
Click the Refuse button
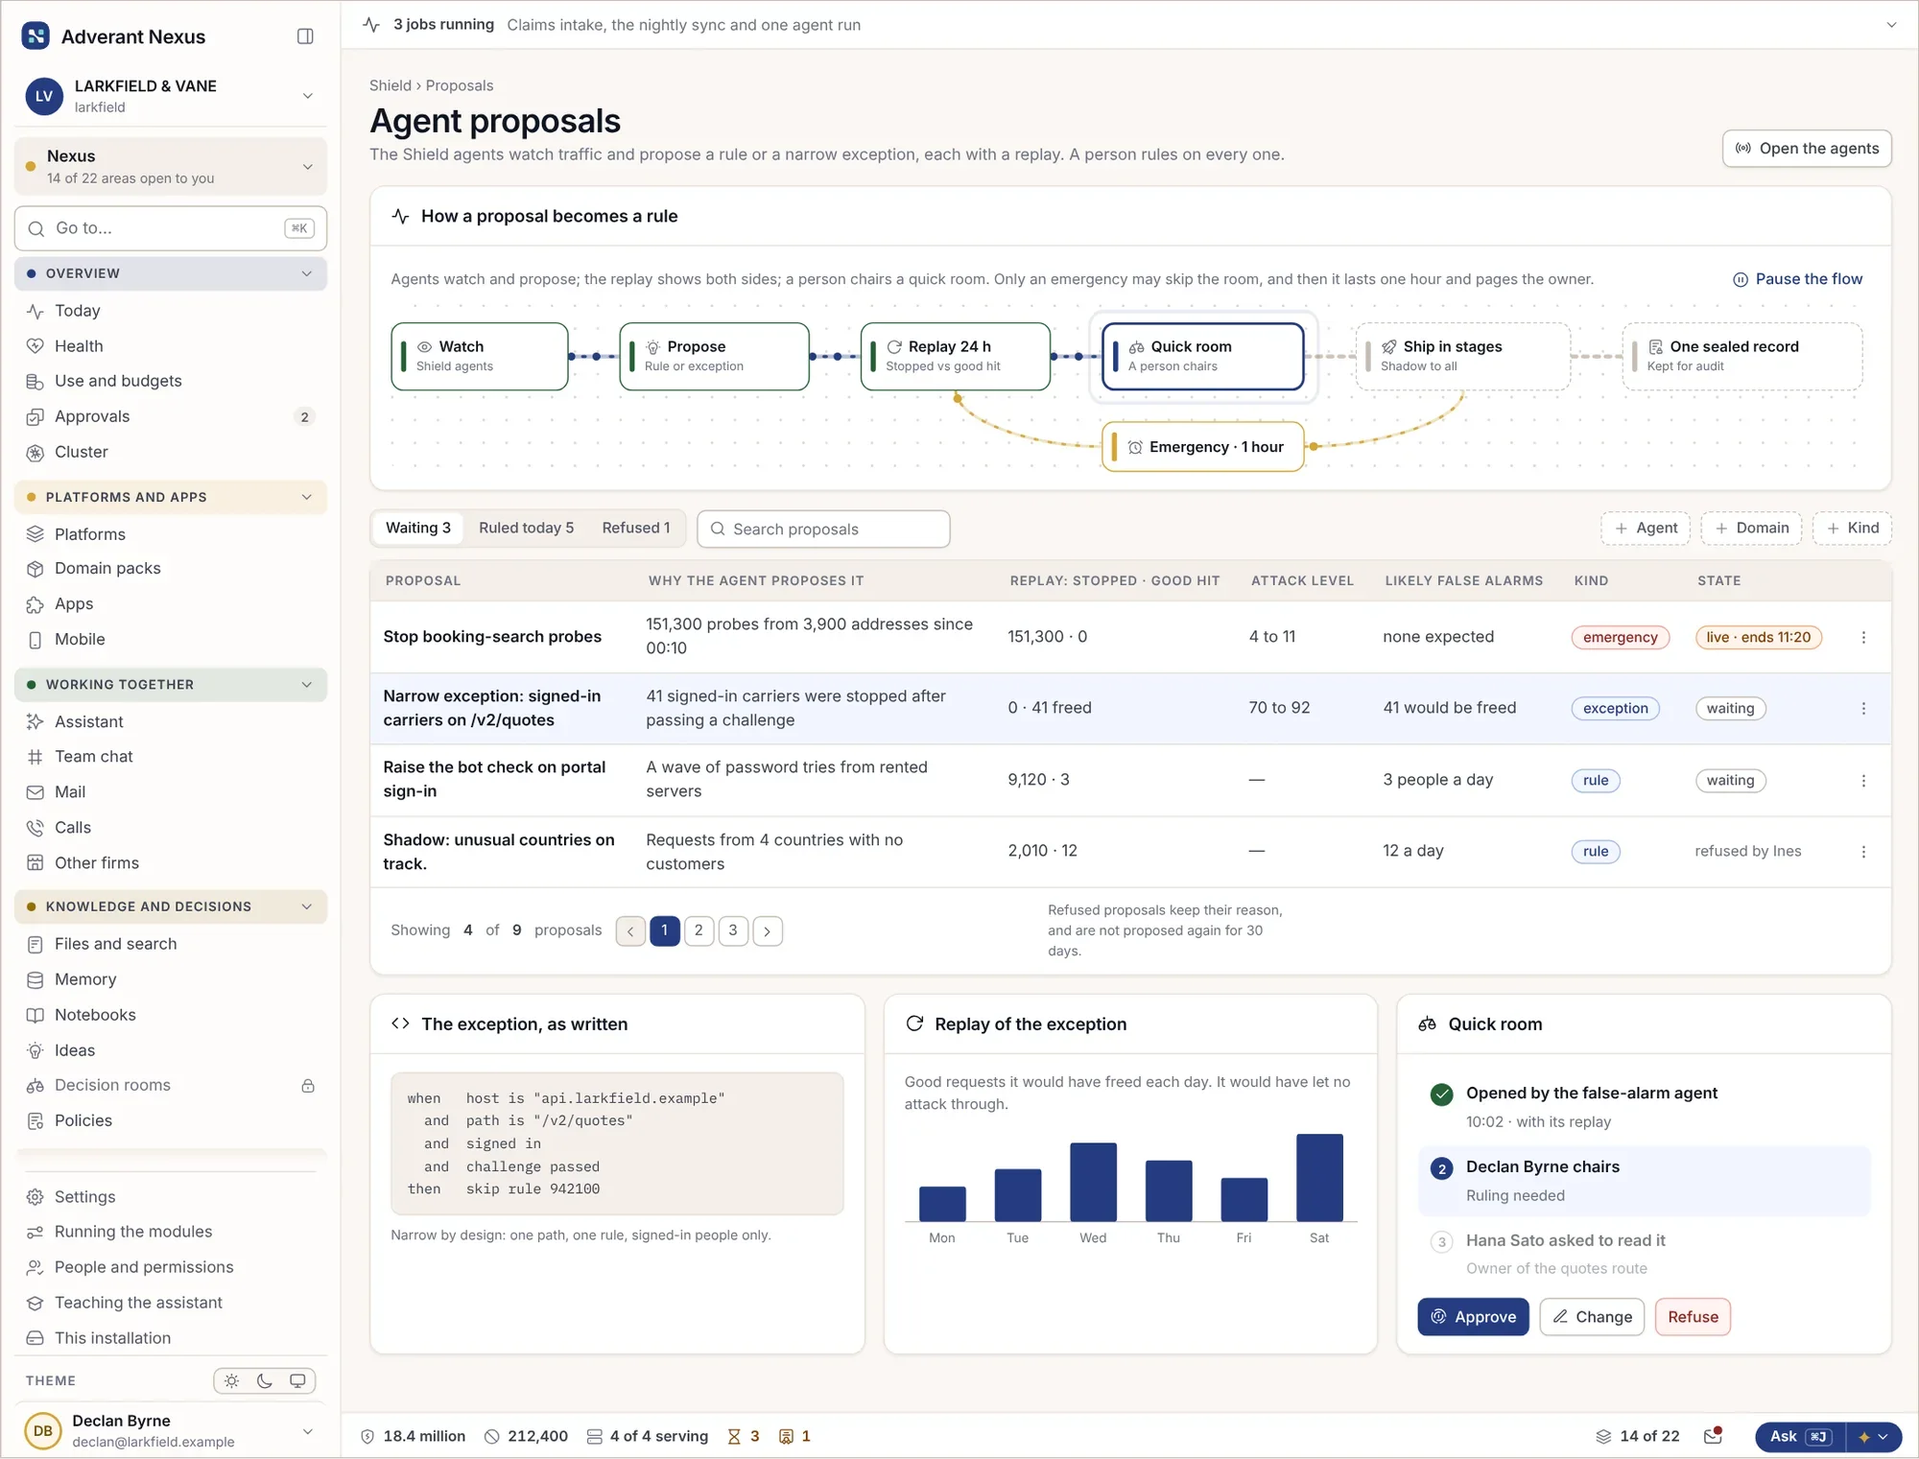click(x=1693, y=1317)
